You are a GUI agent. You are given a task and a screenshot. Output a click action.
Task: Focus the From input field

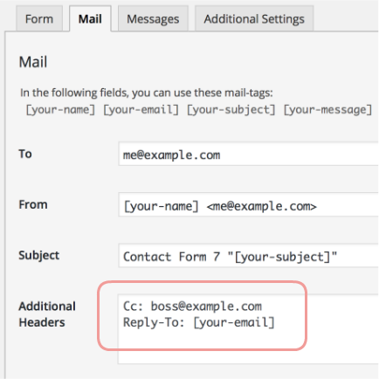click(248, 204)
